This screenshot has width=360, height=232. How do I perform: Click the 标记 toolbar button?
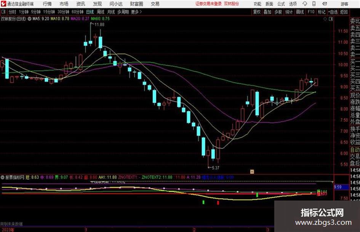[322, 12]
